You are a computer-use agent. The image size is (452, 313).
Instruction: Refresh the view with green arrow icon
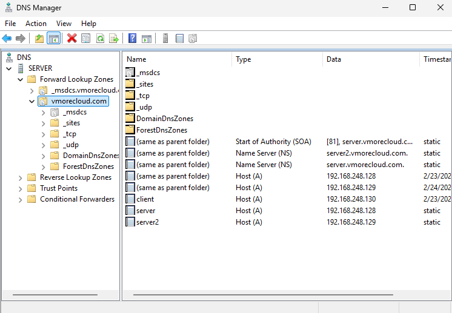tap(100, 38)
